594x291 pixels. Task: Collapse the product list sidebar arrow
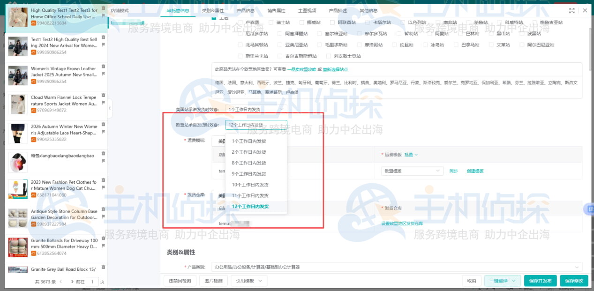[109, 108]
